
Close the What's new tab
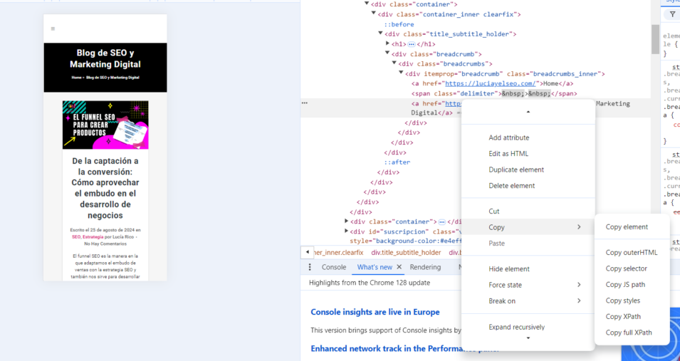(399, 267)
